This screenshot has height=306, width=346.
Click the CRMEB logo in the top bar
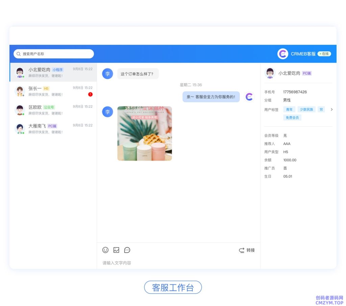pos(282,54)
